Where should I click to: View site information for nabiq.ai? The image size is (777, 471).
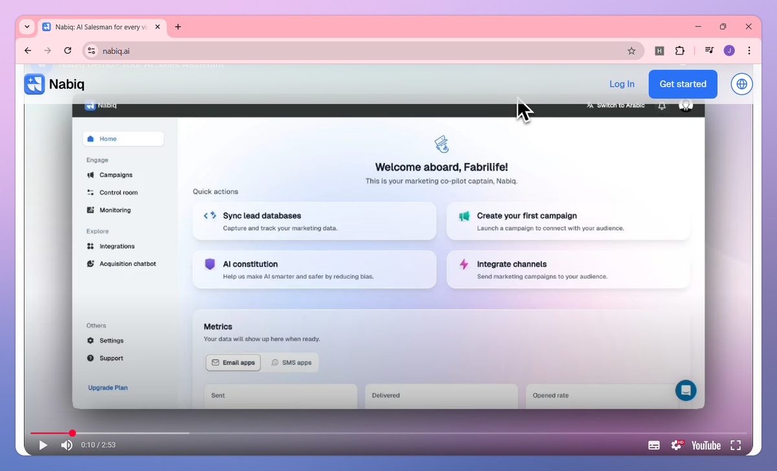click(91, 51)
